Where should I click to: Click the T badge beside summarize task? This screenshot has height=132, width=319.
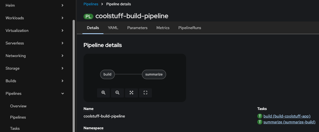click(x=260, y=122)
